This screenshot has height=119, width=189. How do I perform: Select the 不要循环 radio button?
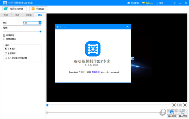pyautogui.click(x=6, y=49)
